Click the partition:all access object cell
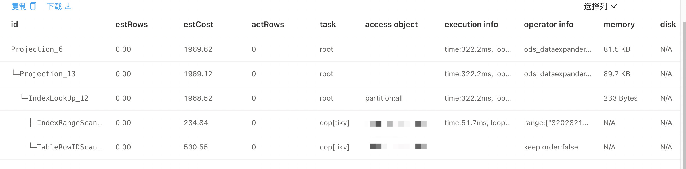Viewport: 686px width, 169px height. pyautogui.click(x=384, y=98)
